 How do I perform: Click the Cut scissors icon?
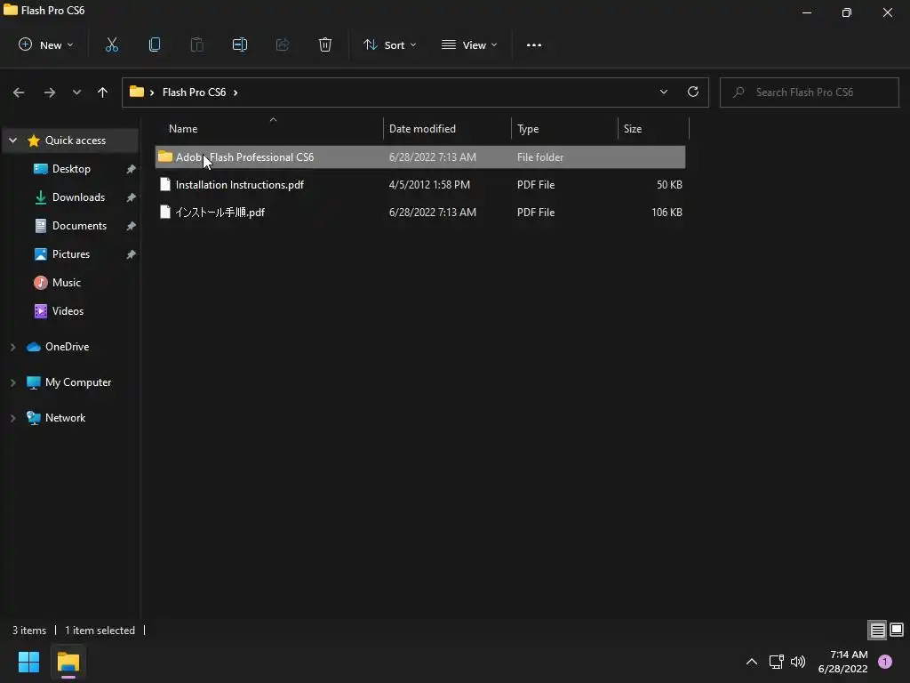pos(111,44)
